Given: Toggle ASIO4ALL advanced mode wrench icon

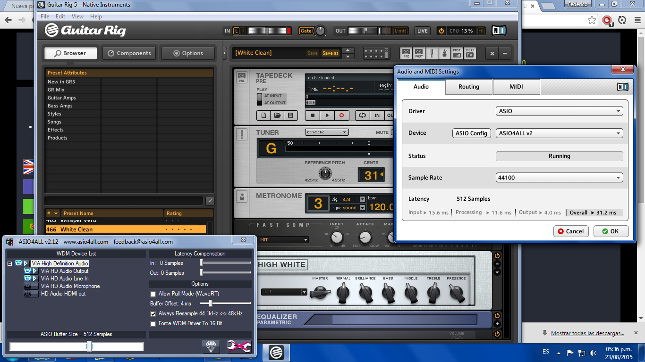Looking at the screenshot, I should pyautogui.click(x=238, y=346).
